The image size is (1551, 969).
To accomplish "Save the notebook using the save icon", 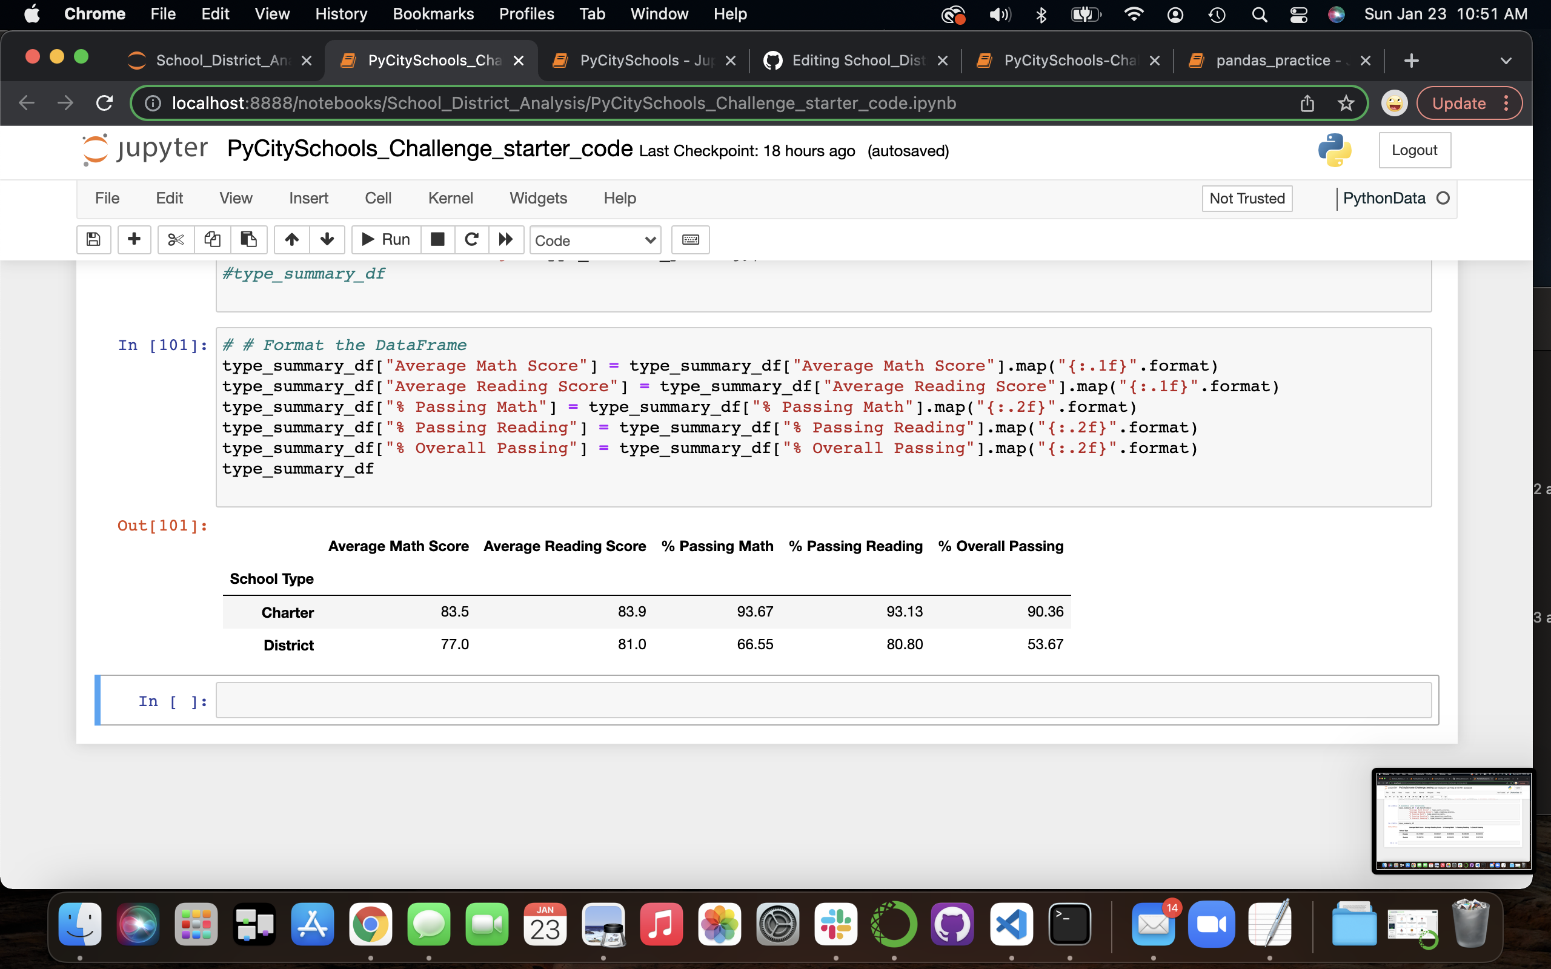I will pos(93,239).
